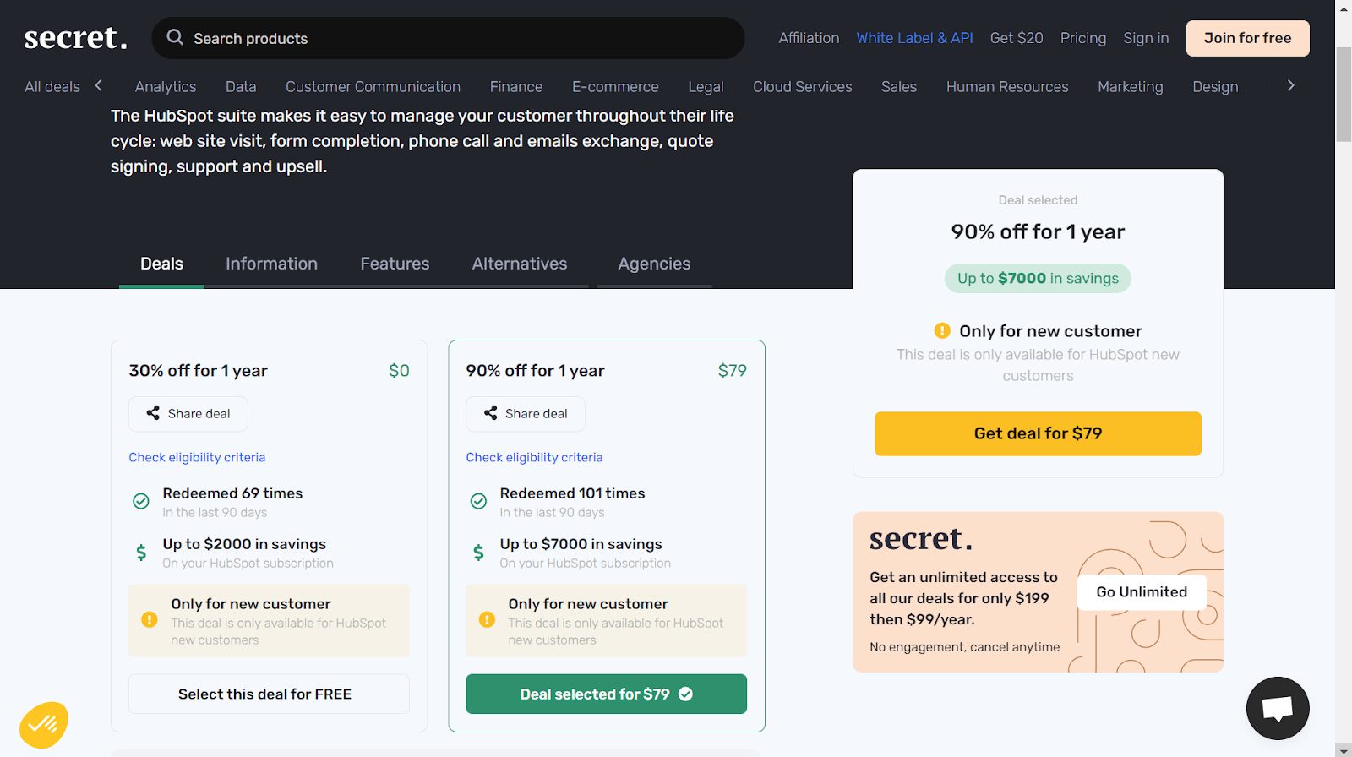Open the Deals tab
This screenshot has height=757, width=1352.
click(161, 264)
